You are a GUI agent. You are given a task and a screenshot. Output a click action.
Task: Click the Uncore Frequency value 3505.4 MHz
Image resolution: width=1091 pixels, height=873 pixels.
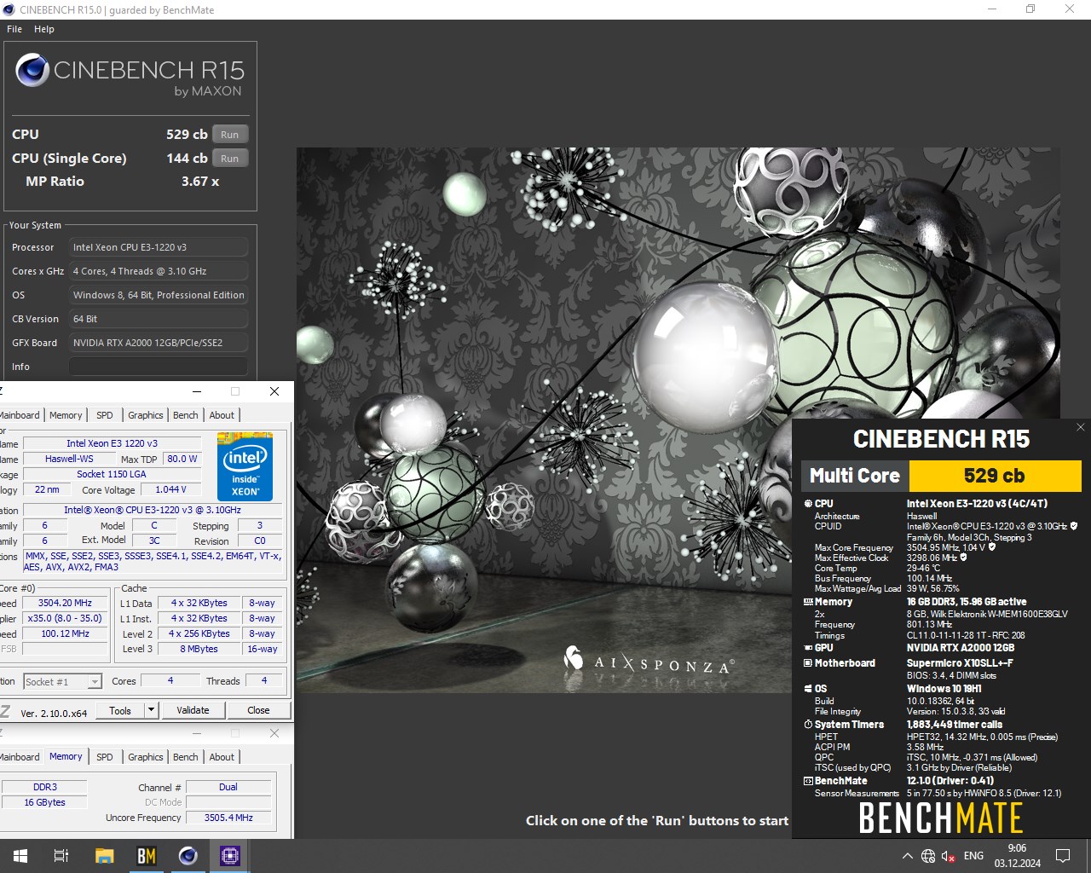[x=228, y=818]
